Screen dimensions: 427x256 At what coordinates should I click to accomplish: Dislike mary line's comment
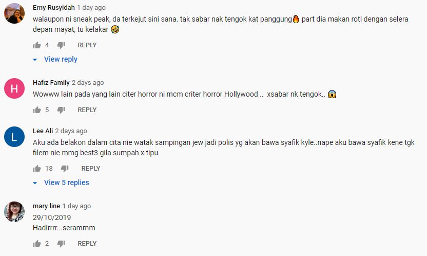point(61,244)
